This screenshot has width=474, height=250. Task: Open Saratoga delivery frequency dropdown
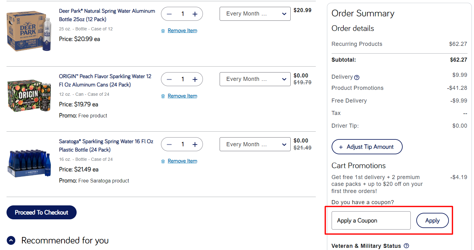pyautogui.click(x=255, y=144)
